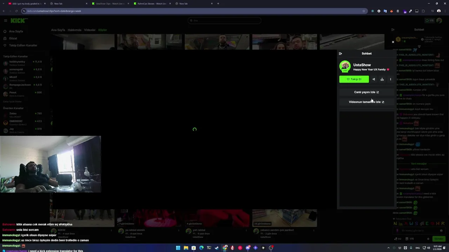Screen dimensions: 449x252
Task: Click Videonun tamamını izle link
Action: (367, 102)
